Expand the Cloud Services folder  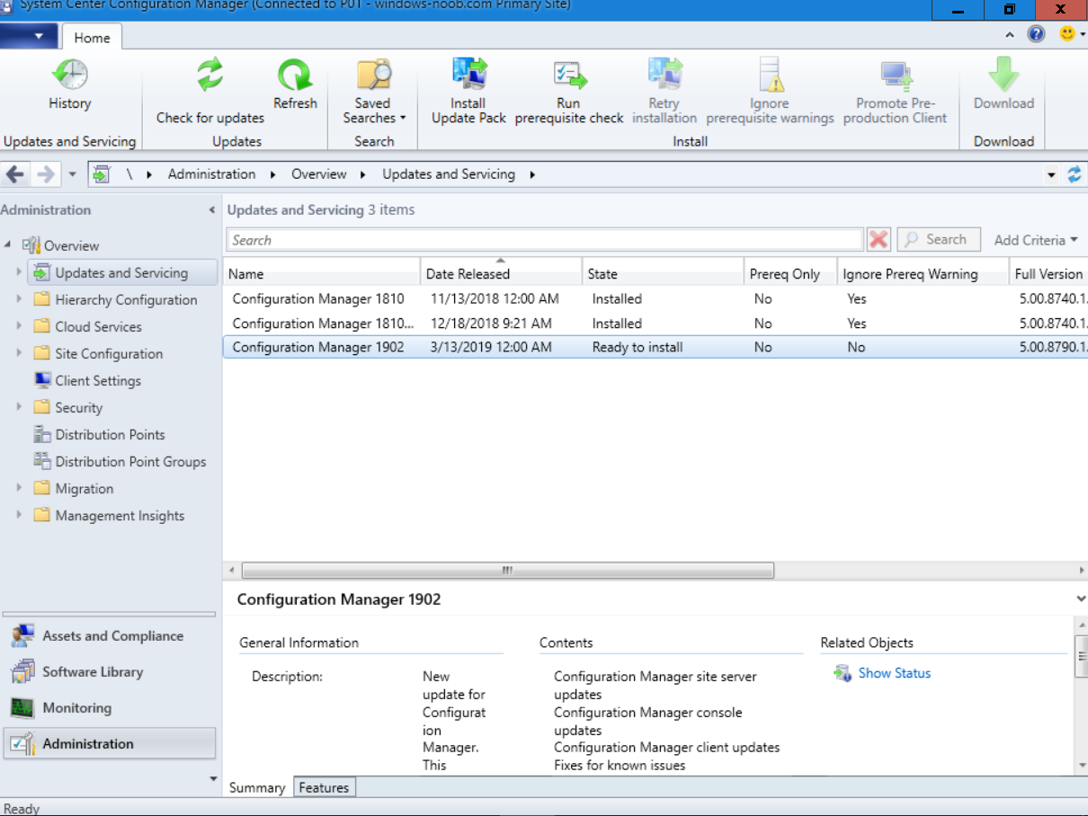pyautogui.click(x=18, y=326)
